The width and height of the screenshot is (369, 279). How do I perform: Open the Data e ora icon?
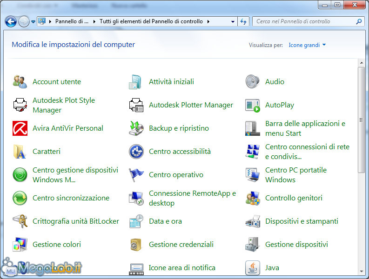(136, 221)
